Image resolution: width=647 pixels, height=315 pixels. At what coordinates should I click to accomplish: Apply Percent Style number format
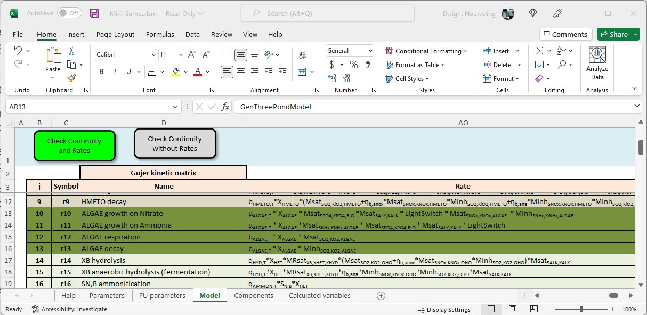click(x=353, y=64)
